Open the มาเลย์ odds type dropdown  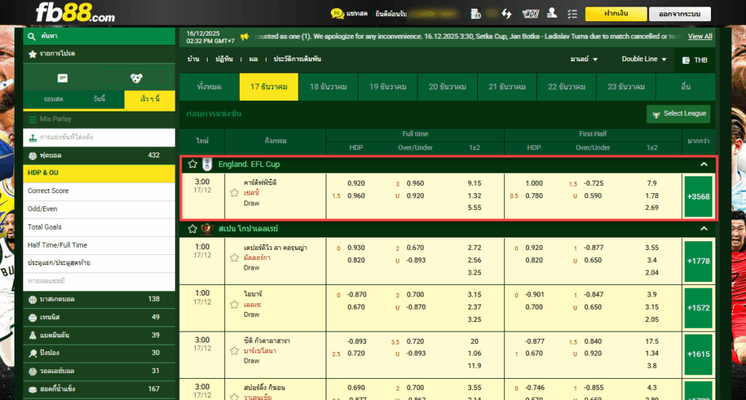point(584,59)
